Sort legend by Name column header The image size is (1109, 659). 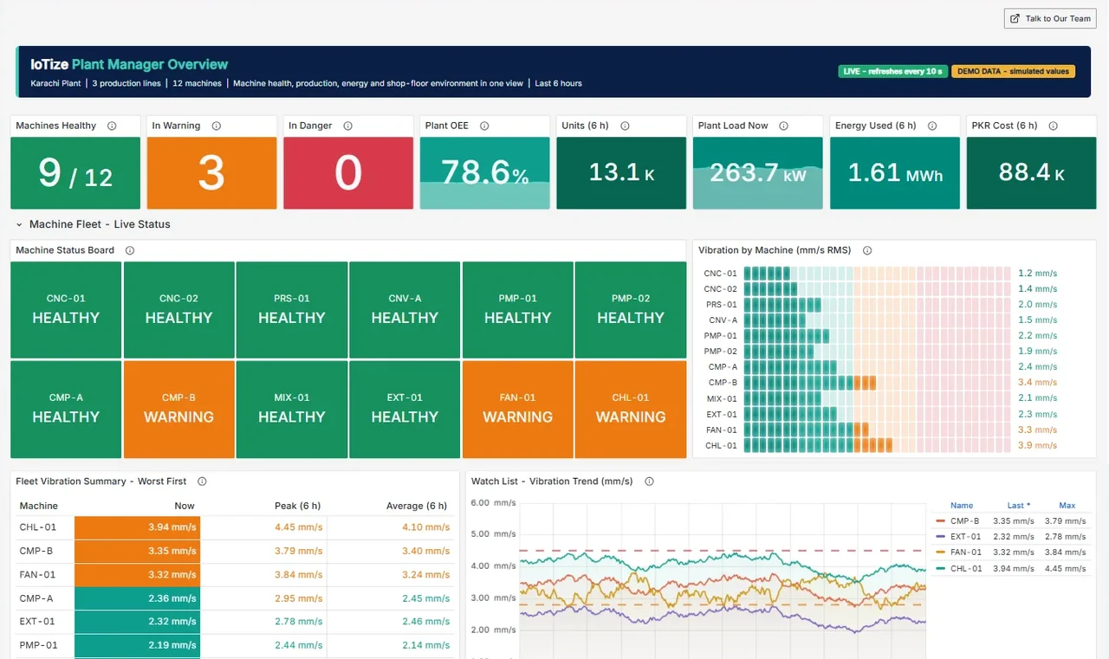pos(962,506)
